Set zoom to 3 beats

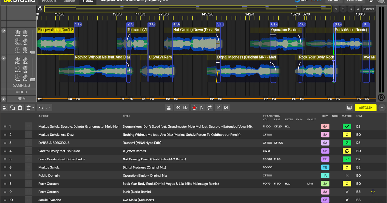coord(351,9)
